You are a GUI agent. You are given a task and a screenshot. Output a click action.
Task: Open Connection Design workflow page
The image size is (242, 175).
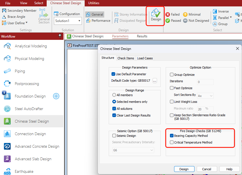(x=30, y=134)
